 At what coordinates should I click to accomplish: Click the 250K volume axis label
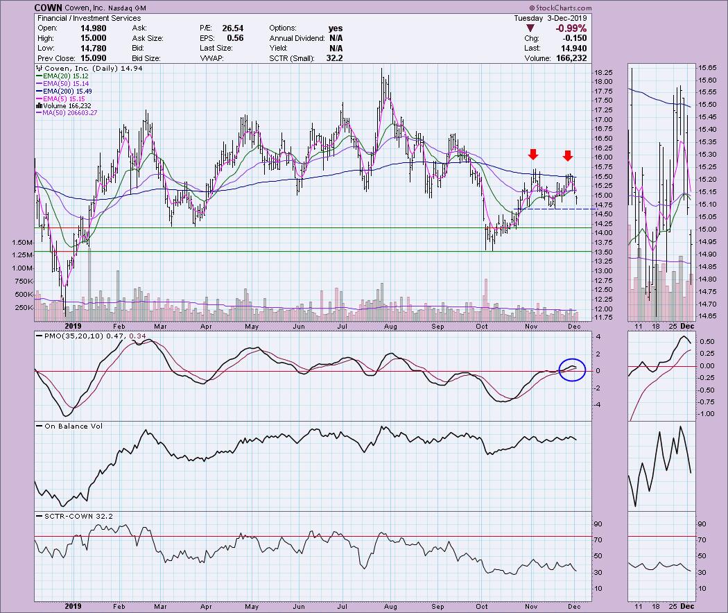24,307
